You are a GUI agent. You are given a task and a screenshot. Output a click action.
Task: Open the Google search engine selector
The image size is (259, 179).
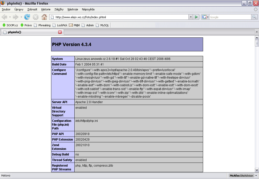click(205, 17)
